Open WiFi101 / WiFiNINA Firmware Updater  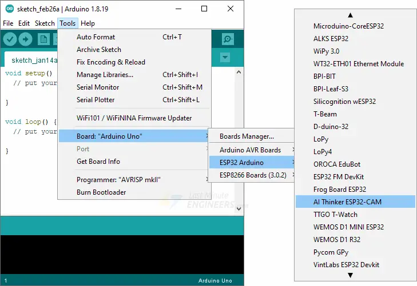(x=134, y=118)
